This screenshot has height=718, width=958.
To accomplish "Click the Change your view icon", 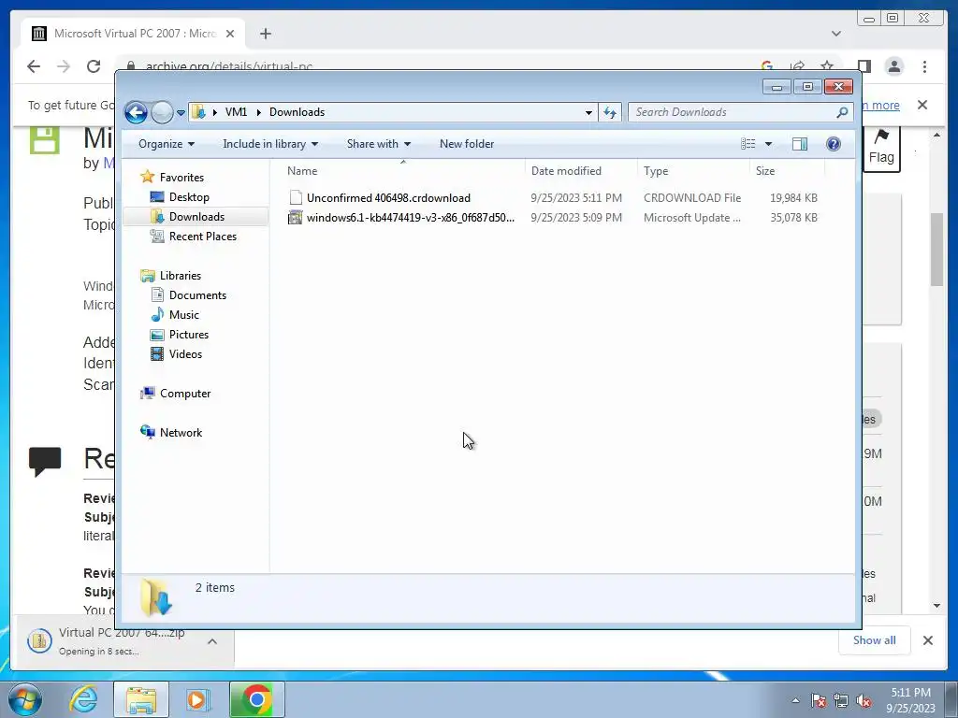I will point(748,144).
